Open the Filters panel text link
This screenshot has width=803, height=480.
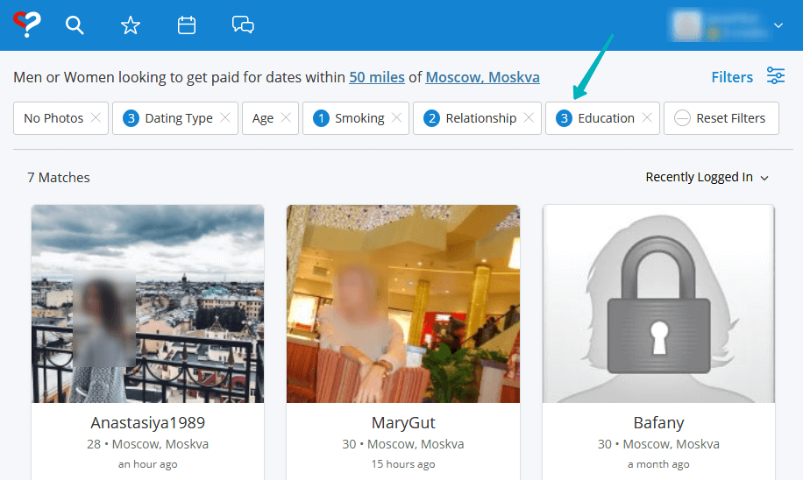(732, 77)
